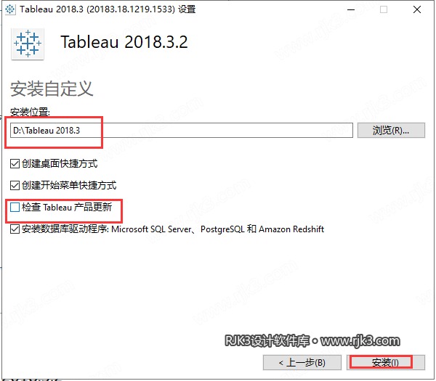Viewport: 436px width, 381px height.
Task: Go back with 上一步(B) button
Action: (x=302, y=362)
